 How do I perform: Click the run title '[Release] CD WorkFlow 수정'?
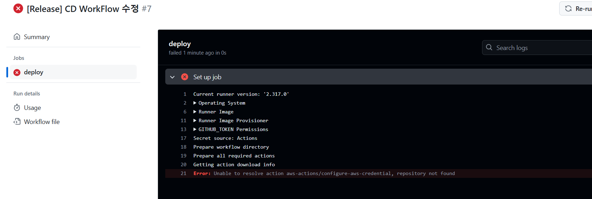pos(83,9)
